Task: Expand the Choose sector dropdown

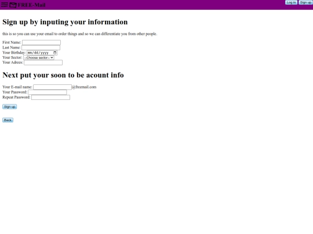Action: pos(38,58)
